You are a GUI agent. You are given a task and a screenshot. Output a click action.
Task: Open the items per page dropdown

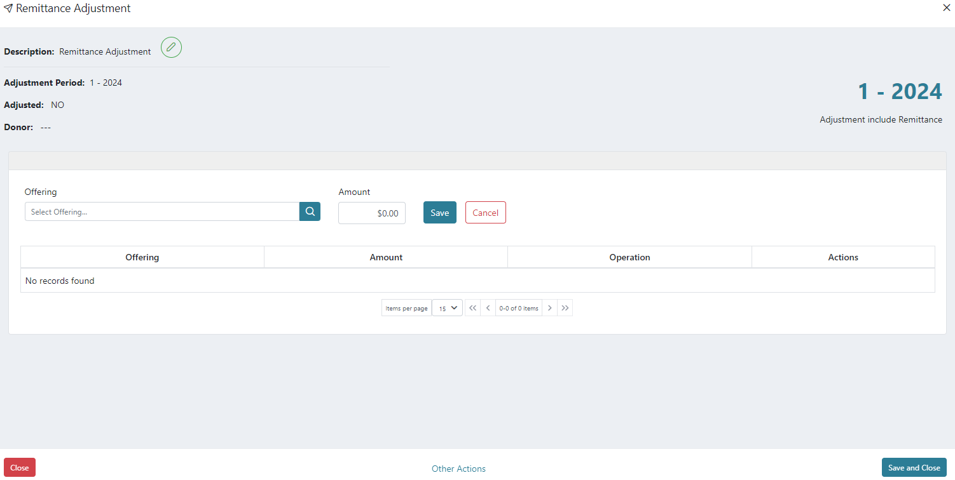coord(447,307)
